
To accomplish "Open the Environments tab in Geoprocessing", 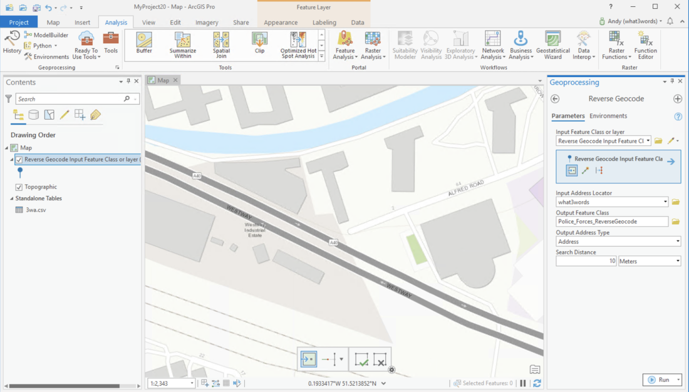I will (x=608, y=116).
